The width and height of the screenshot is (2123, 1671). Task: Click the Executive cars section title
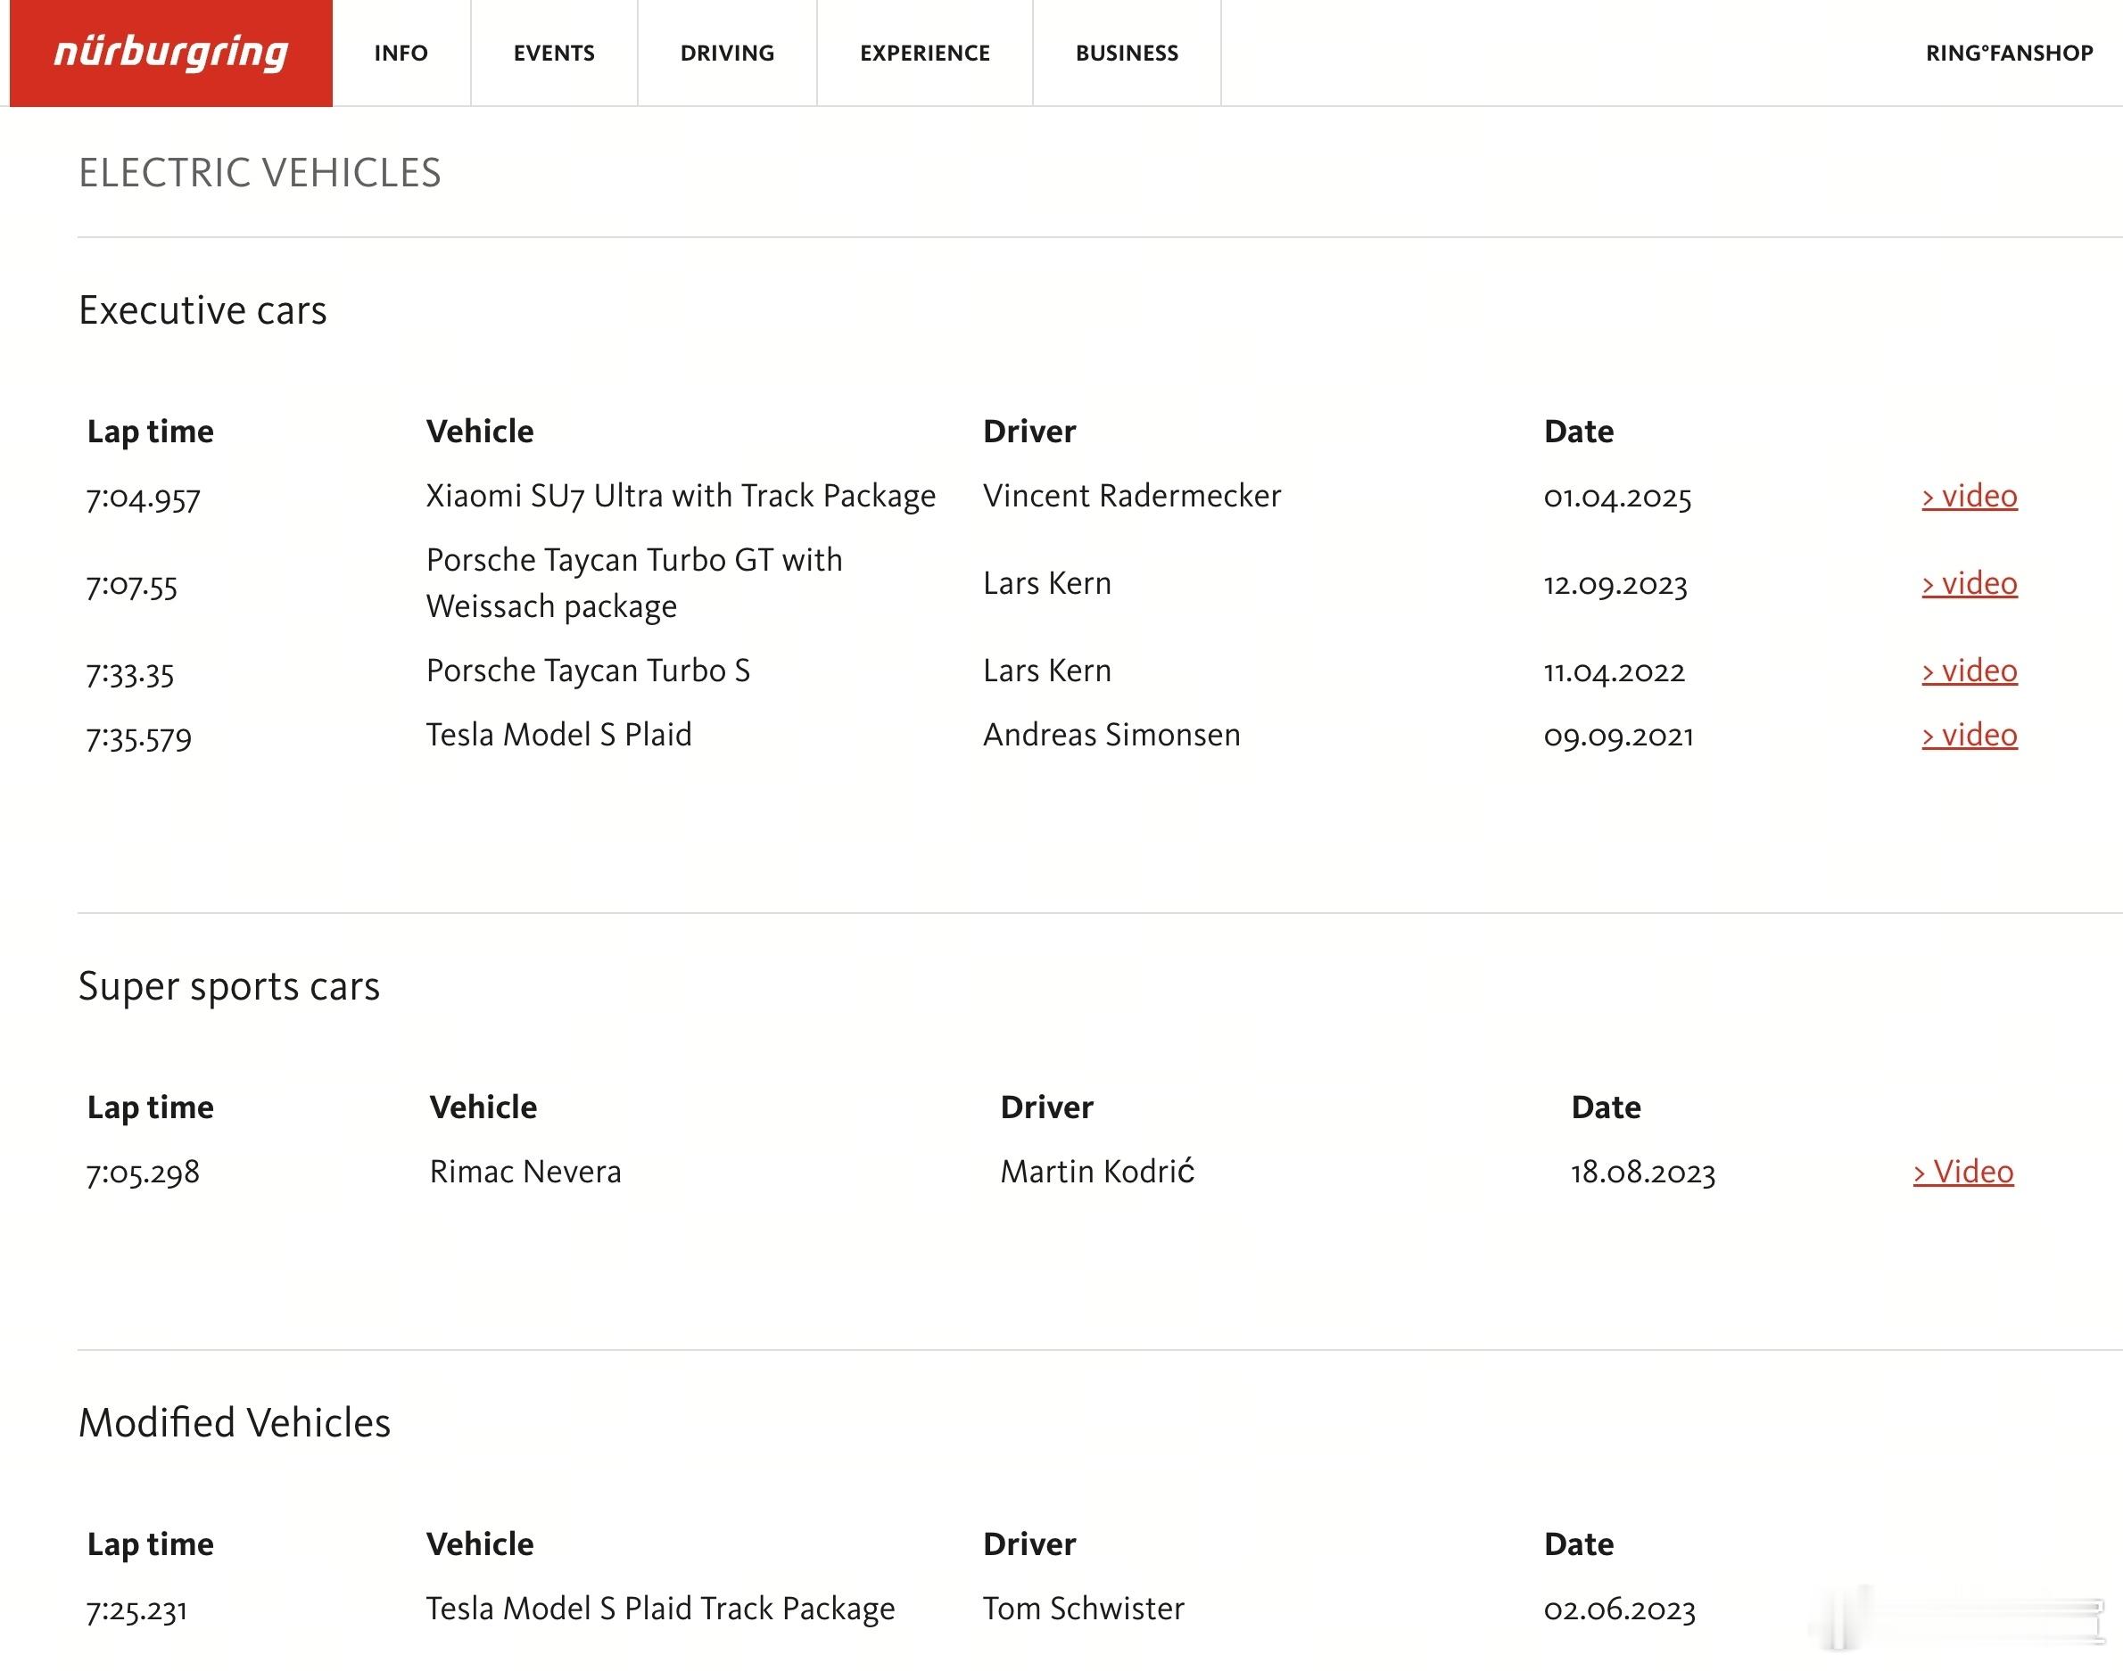[202, 310]
